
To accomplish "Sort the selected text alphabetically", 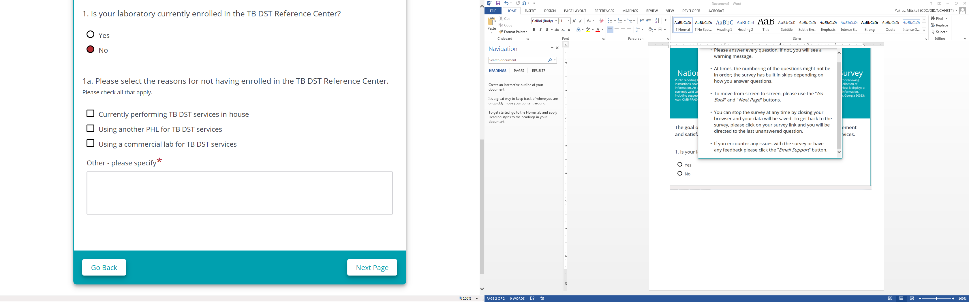I will pyautogui.click(x=657, y=21).
